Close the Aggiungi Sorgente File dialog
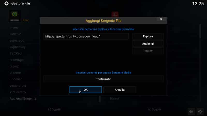 point(161,19)
